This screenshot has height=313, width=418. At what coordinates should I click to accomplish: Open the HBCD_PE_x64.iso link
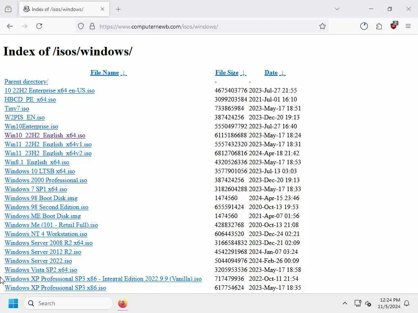click(30, 99)
